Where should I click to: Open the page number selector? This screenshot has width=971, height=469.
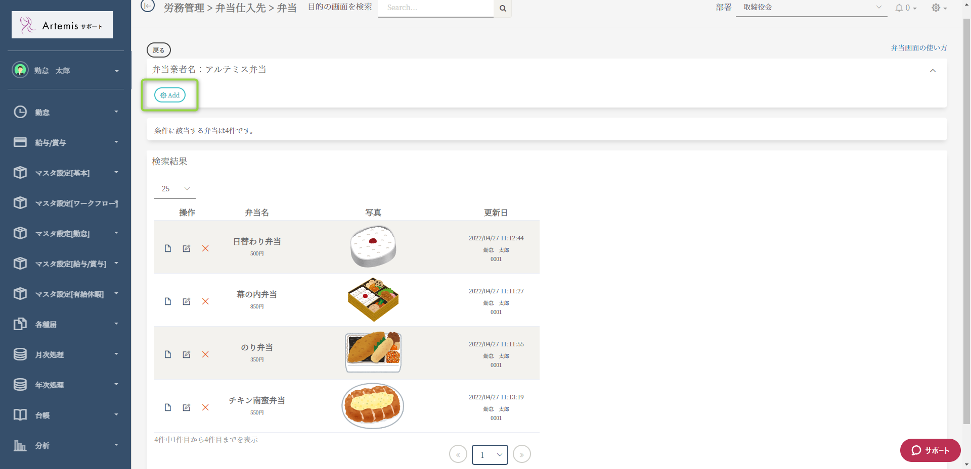click(x=490, y=455)
